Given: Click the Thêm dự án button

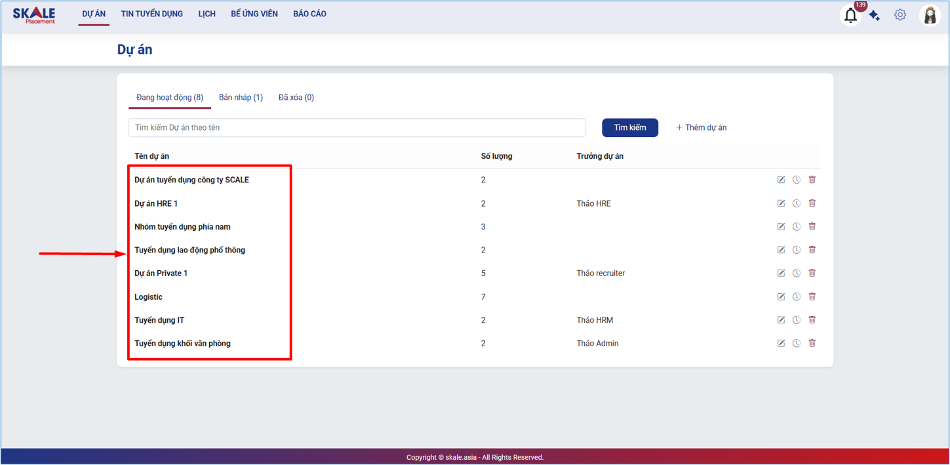Looking at the screenshot, I should [701, 128].
